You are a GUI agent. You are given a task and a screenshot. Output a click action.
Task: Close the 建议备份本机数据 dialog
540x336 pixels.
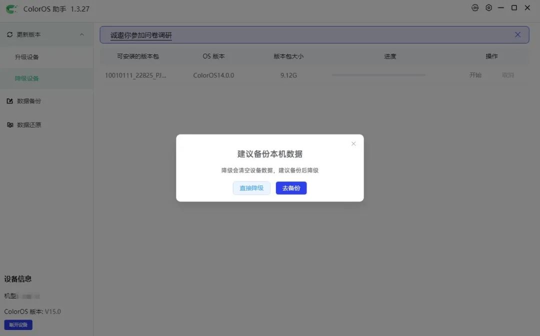tap(353, 143)
